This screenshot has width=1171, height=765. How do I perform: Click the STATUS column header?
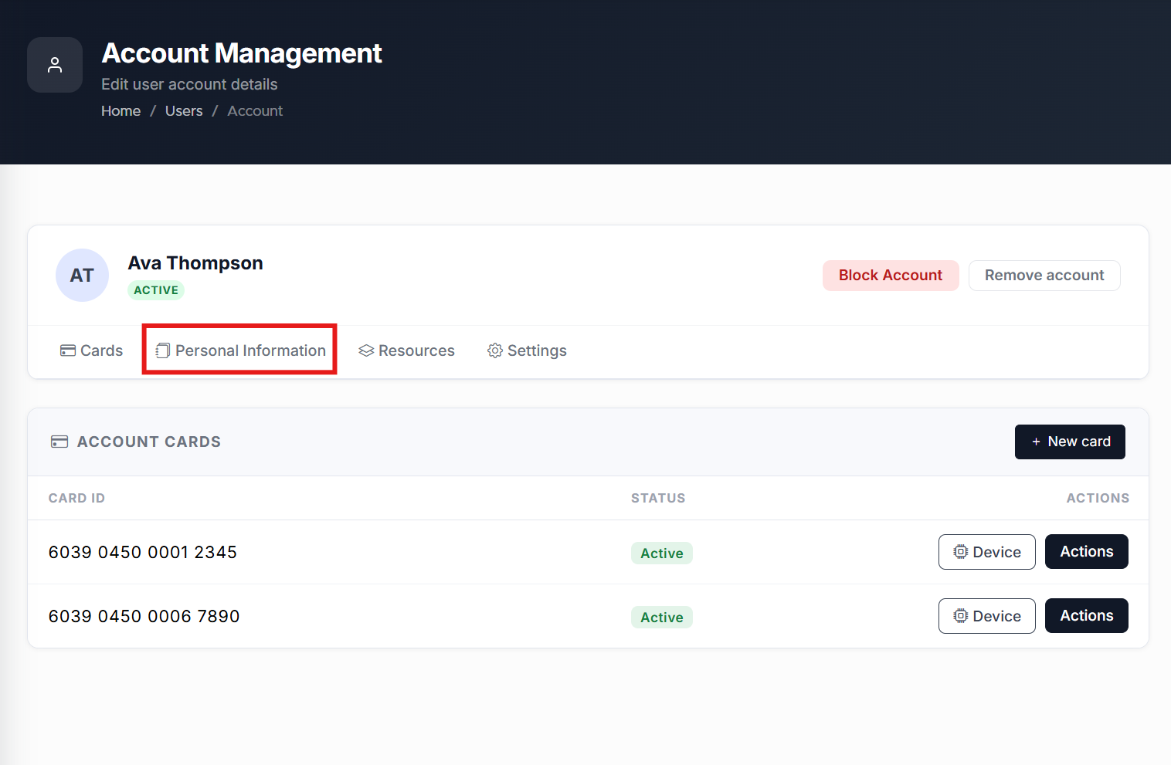coord(658,498)
